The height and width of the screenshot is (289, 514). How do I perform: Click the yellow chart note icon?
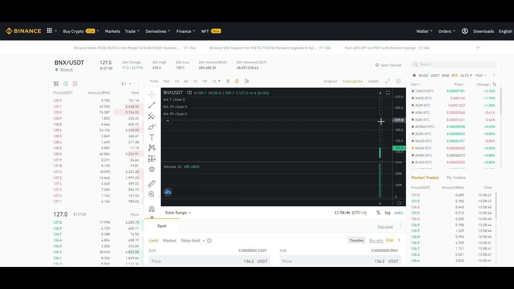click(x=237, y=81)
